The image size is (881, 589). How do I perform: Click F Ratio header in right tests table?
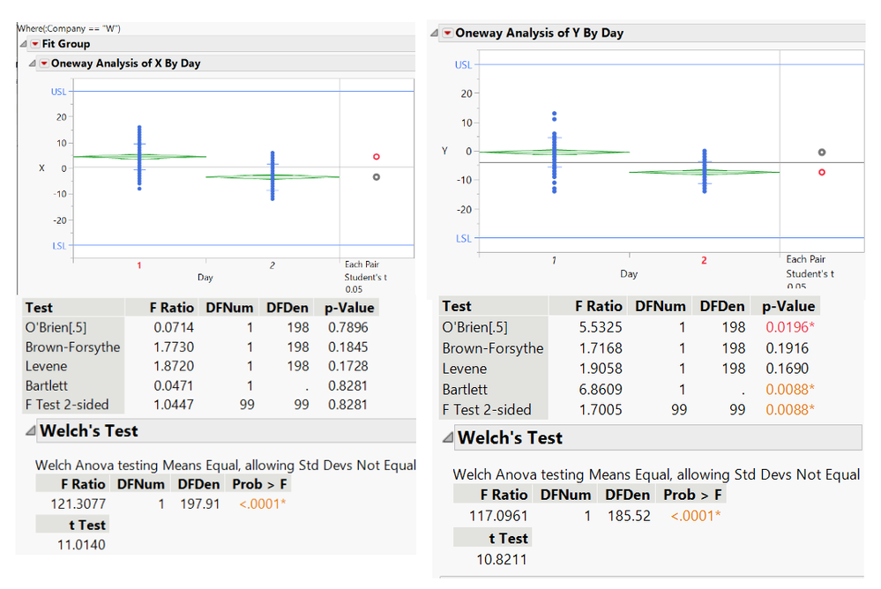tap(599, 306)
